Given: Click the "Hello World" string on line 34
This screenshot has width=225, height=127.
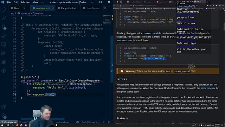Looking at the screenshot, I should tap(56, 87).
